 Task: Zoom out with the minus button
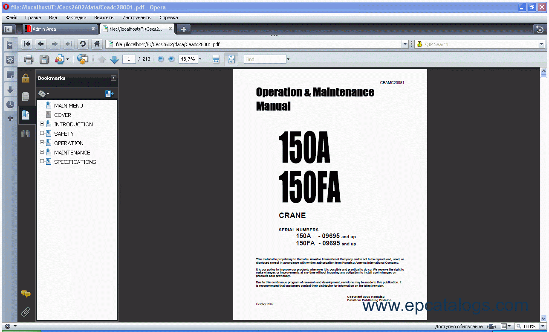coord(161,59)
